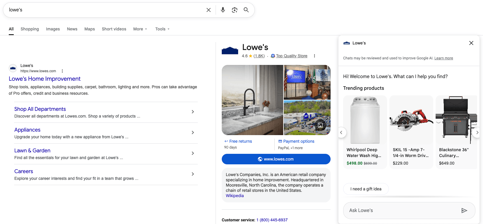Open the Blackstone 36" Culinary griddle card
Image resolution: width=483 pixels, height=224 pixels.
(456, 132)
